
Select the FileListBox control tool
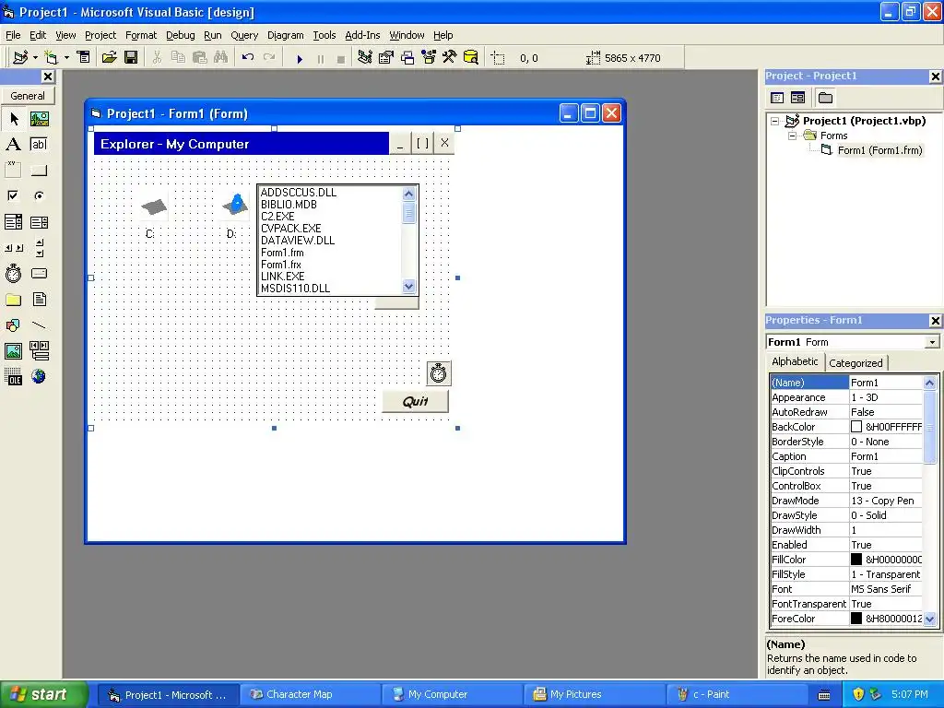click(39, 300)
